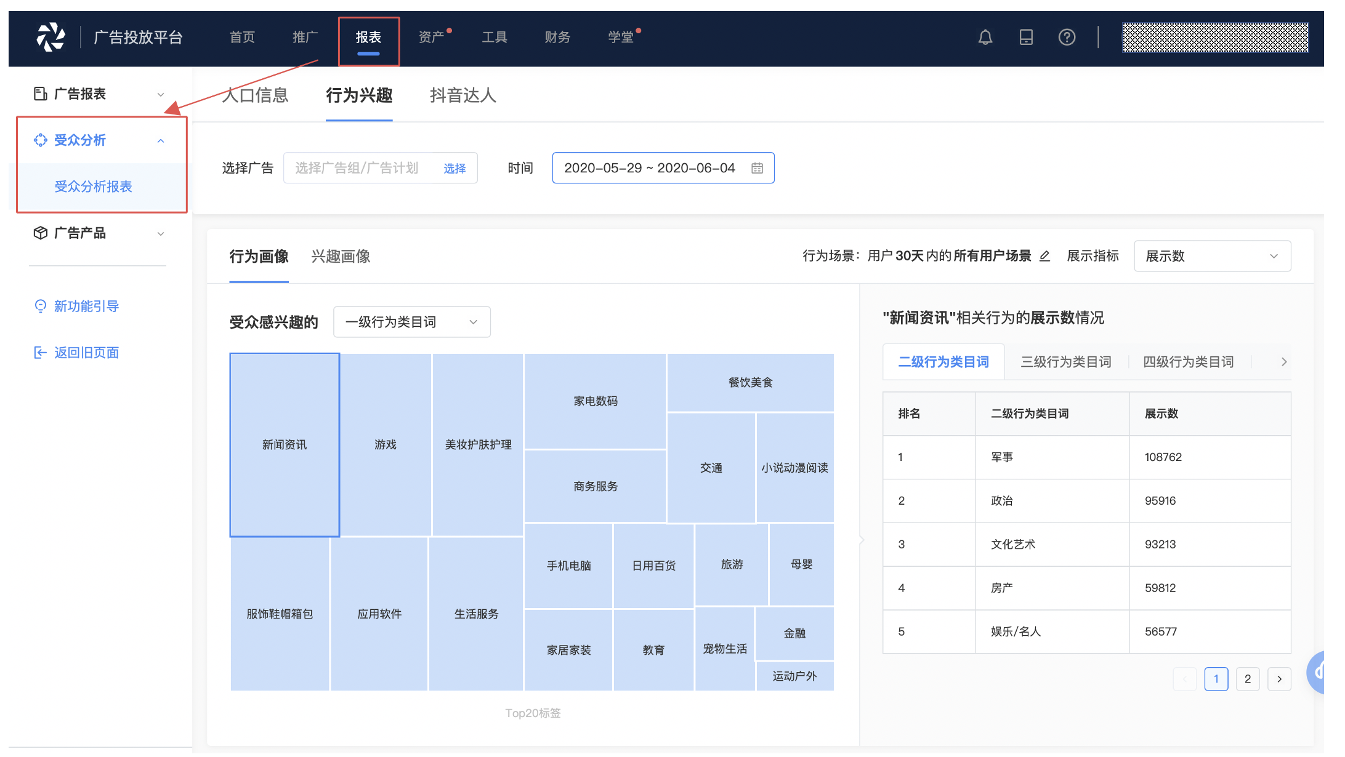This screenshot has width=1345, height=757.
Task: Click the floating assistant icon at right edge
Action: (x=1316, y=672)
